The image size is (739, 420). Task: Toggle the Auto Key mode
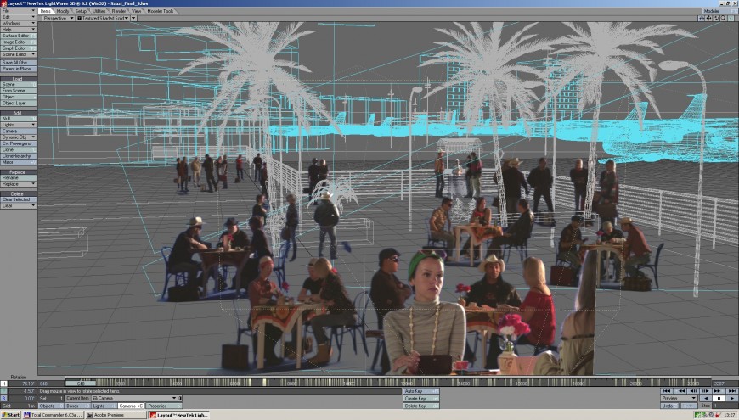[x=420, y=391]
